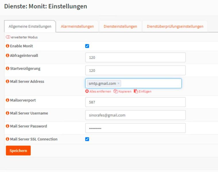Viewport: 218px width, 172px height.
Task: Click Kopieren to copy server addresses
Action: tap(122, 91)
